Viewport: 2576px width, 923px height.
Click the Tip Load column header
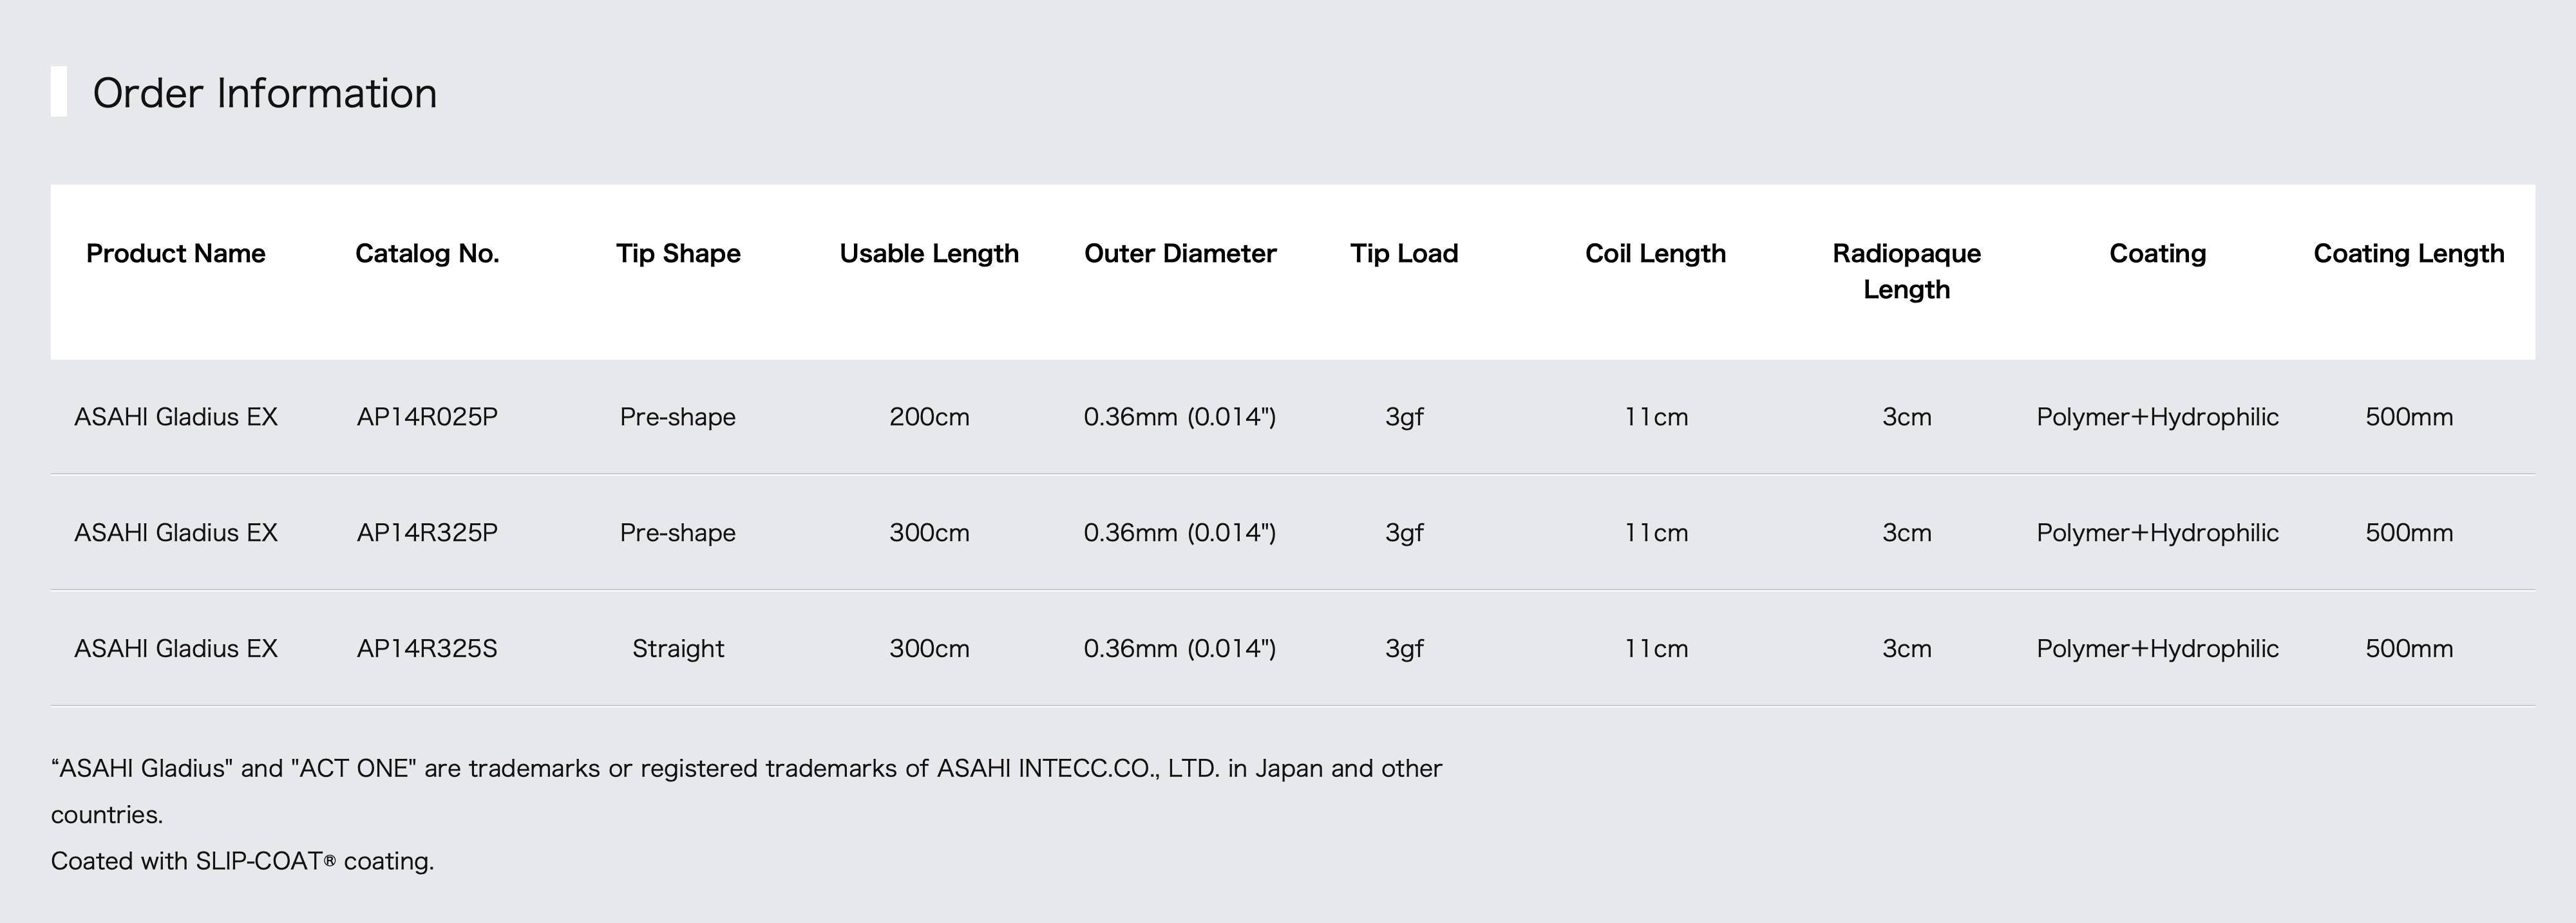coord(1404,253)
